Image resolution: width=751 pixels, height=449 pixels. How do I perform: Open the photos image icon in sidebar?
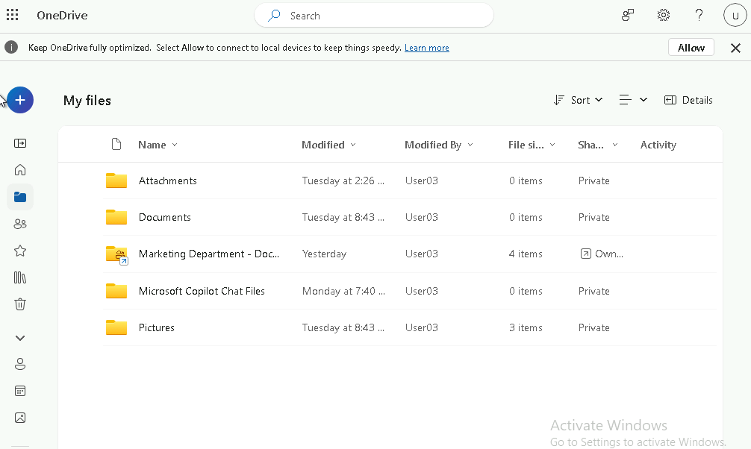[x=20, y=418]
